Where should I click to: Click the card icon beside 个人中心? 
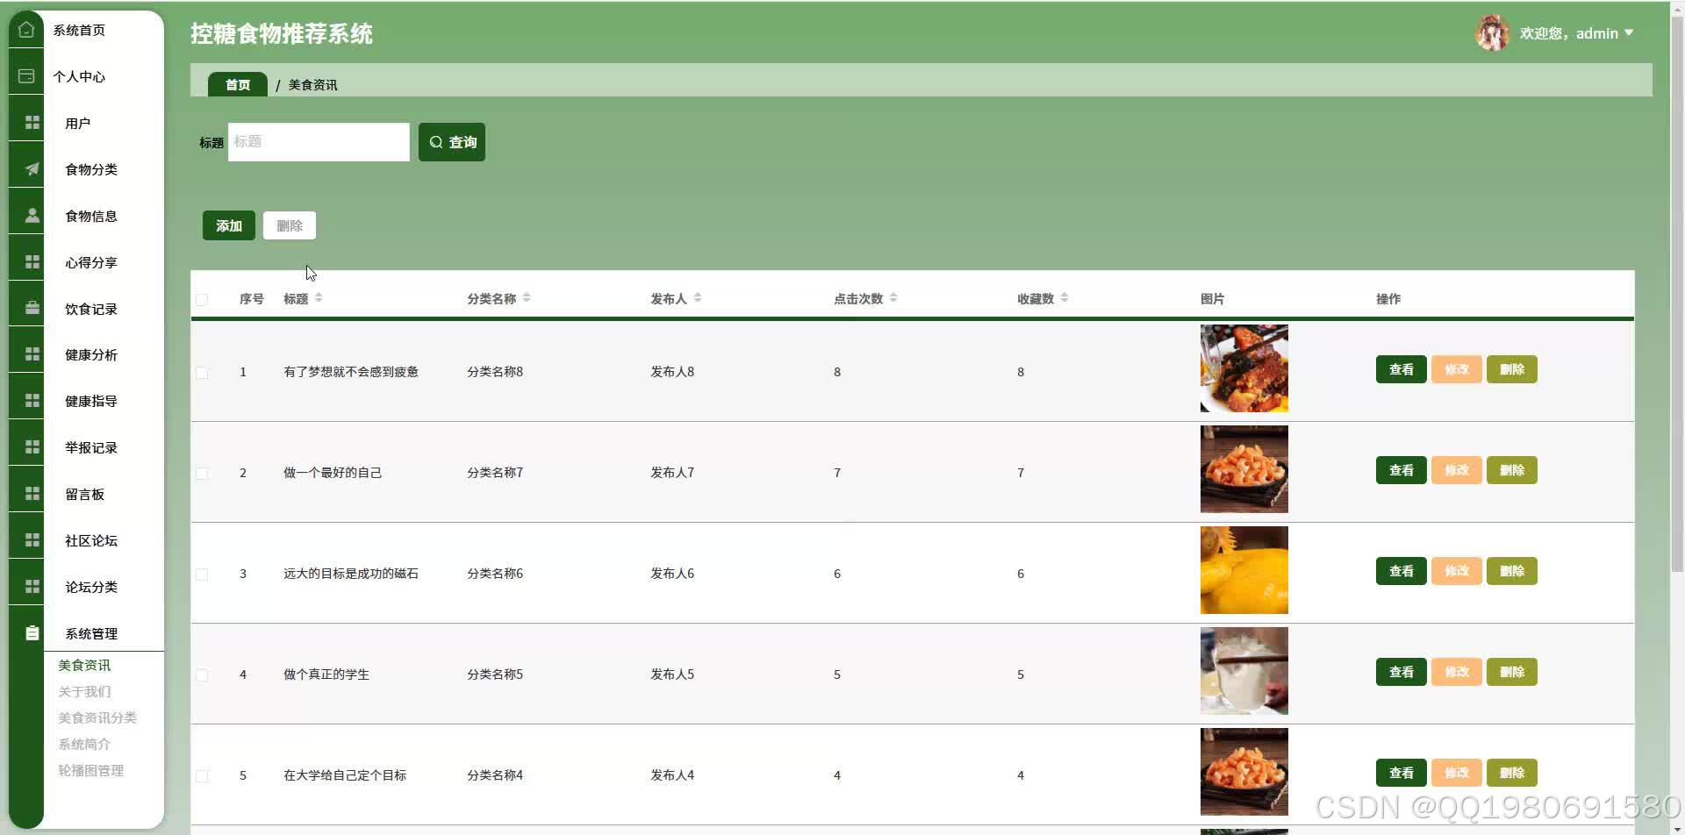click(x=26, y=76)
